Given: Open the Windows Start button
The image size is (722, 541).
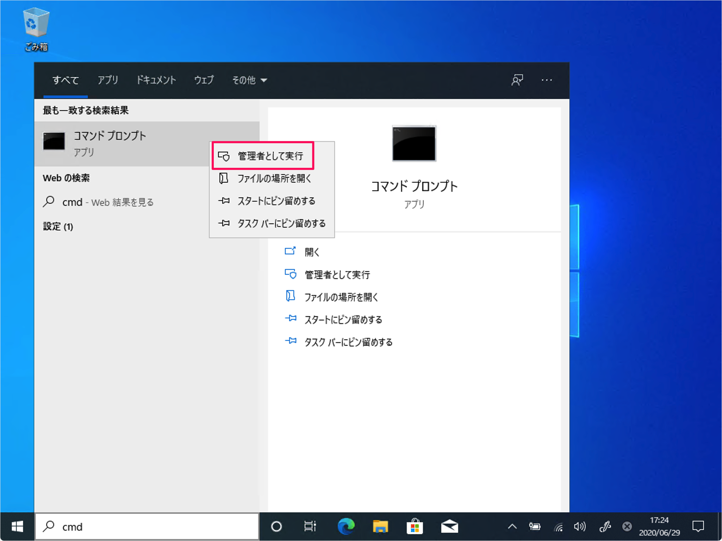Looking at the screenshot, I should 17,527.
